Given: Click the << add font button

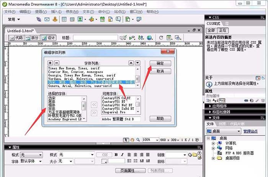Looking at the screenshot, I should coord(94,105).
